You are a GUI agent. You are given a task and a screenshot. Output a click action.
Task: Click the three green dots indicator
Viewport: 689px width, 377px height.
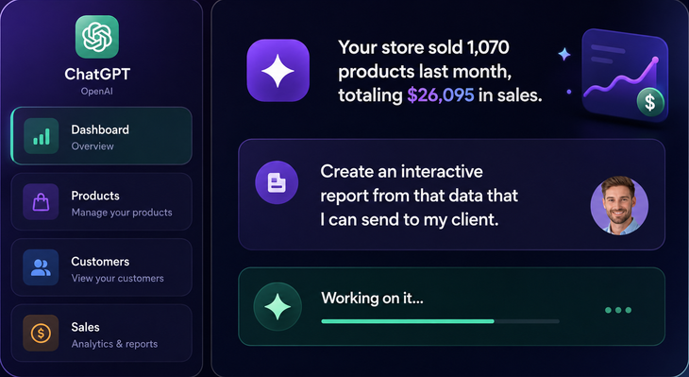(x=618, y=310)
